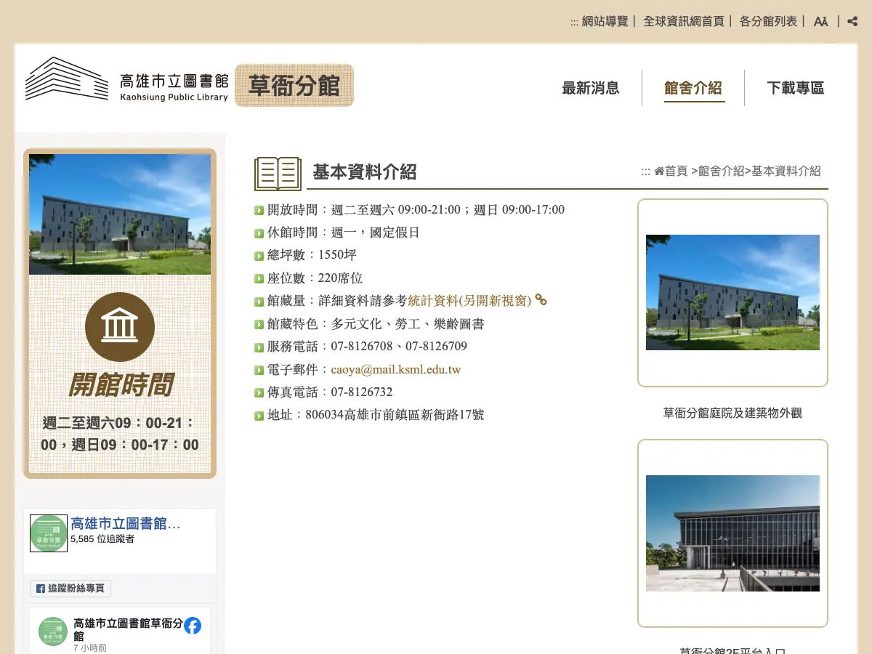The image size is (872, 654).
Task: Click the green Facebook page avatar with black border
Action: point(49,533)
